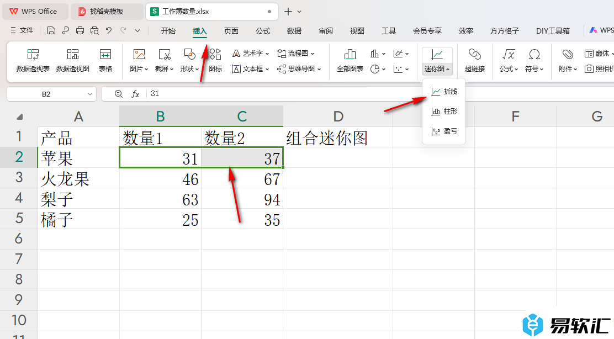Open the Name Box dropdown arrow
Viewport: 614px width, 339px height.
[89, 94]
